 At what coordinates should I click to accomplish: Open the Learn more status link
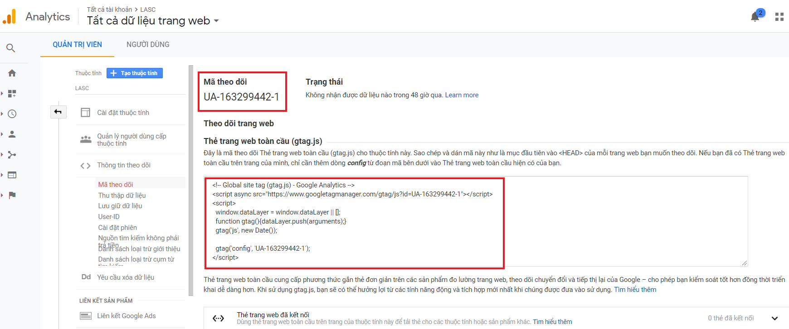462,95
